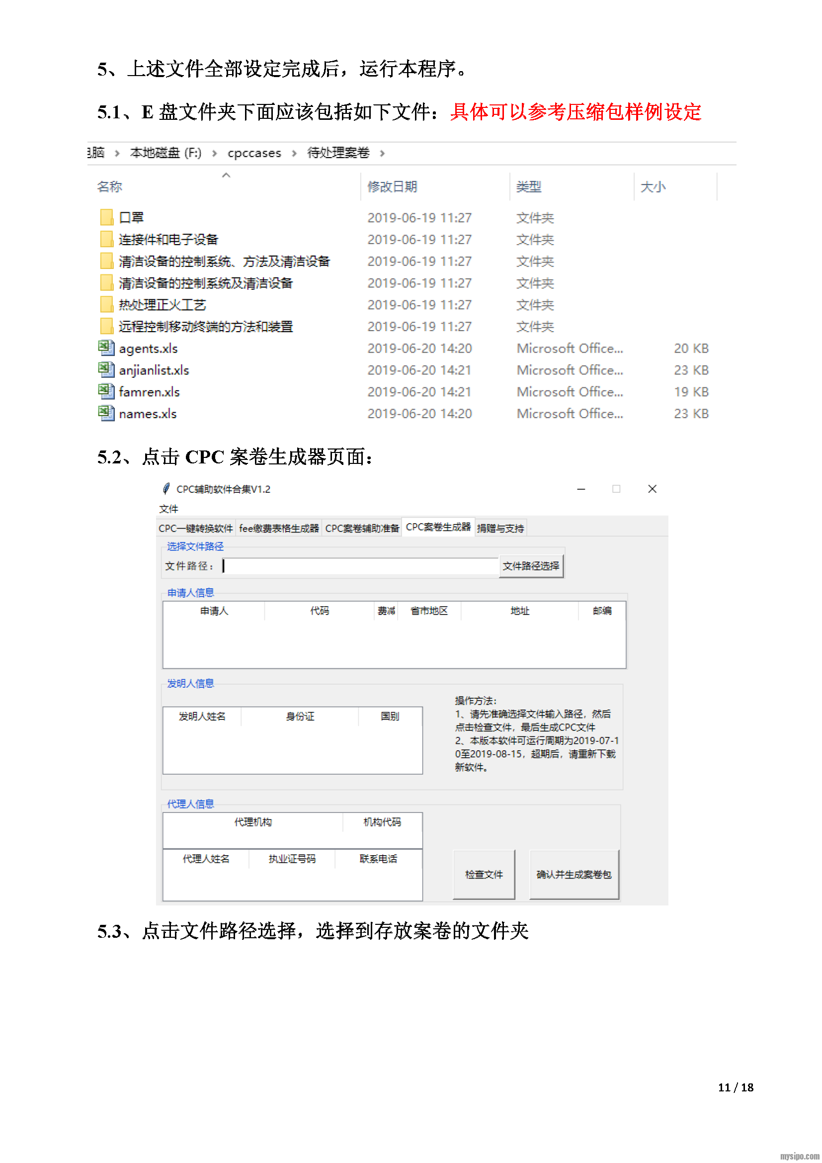Viewport: 822px width, 1163px height.
Task: Click the 修改日期 column header
Action: pos(392,187)
